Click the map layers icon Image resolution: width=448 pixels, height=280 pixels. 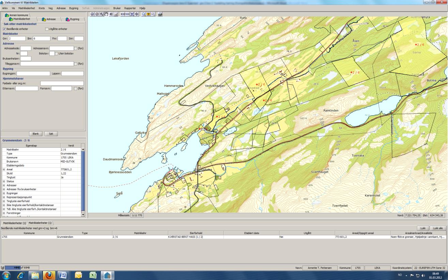pyautogui.click(x=137, y=14)
